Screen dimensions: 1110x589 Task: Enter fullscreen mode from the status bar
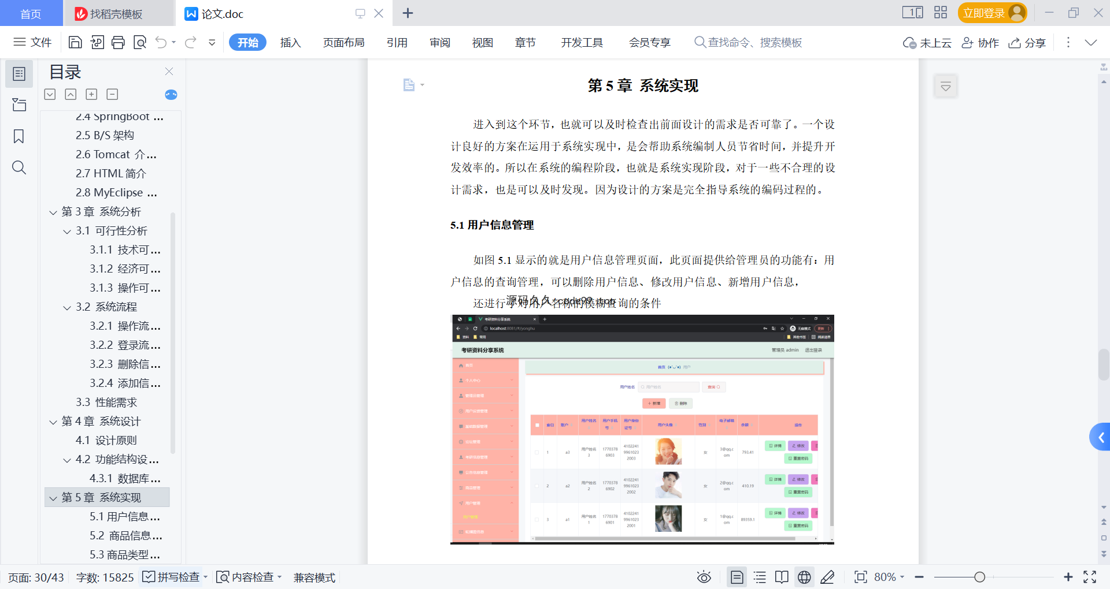pyautogui.click(x=1090, y=577)
